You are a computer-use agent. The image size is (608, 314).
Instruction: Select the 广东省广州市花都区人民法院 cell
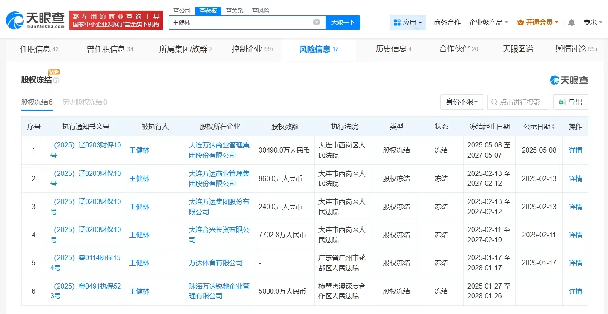344,263
